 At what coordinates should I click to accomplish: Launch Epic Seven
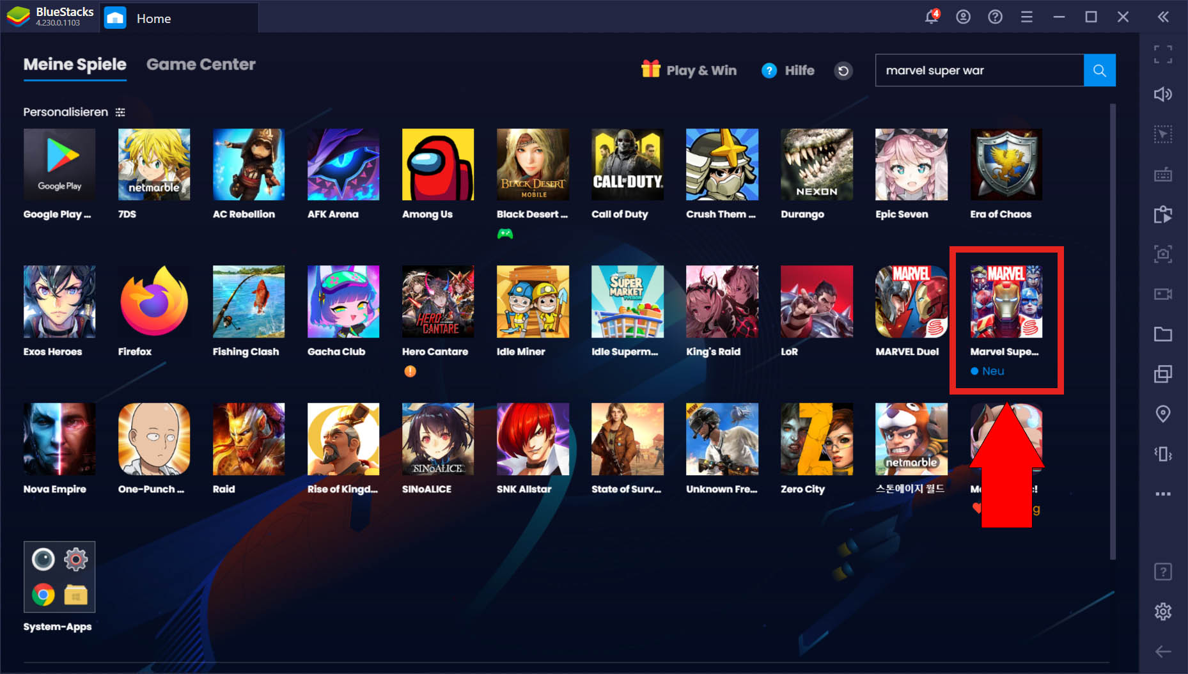tap(911, 164)
